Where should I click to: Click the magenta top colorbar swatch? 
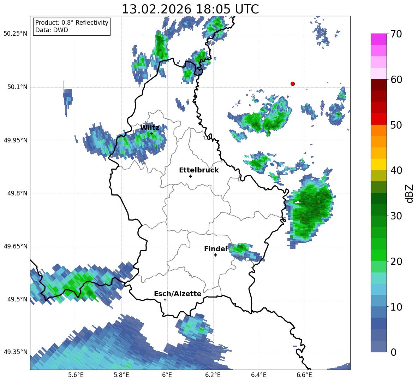(378, 39)
